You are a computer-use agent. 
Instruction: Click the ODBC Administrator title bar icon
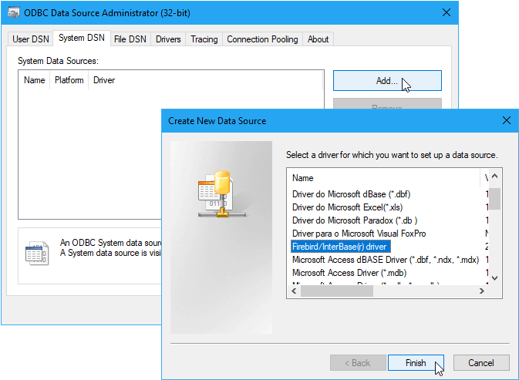click(x=13, y=12)
